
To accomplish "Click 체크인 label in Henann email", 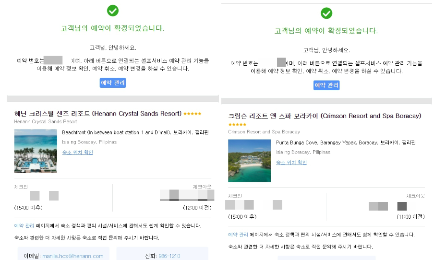I will [x=21, y=187].
